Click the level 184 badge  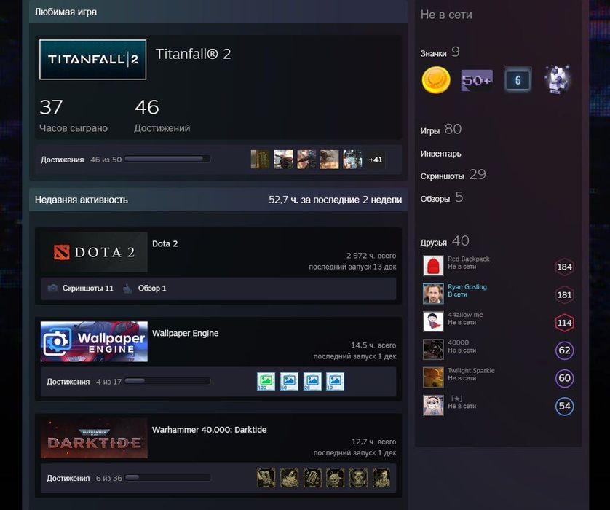564,267
